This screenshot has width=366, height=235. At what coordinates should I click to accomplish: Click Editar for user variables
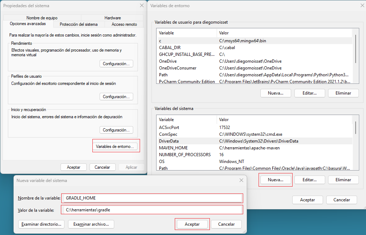(309, 93)
